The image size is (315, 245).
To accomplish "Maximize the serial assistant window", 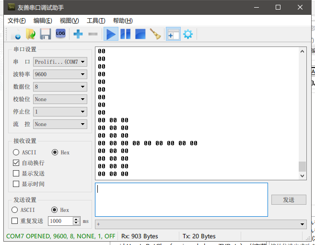I will (x=278, y=7).
